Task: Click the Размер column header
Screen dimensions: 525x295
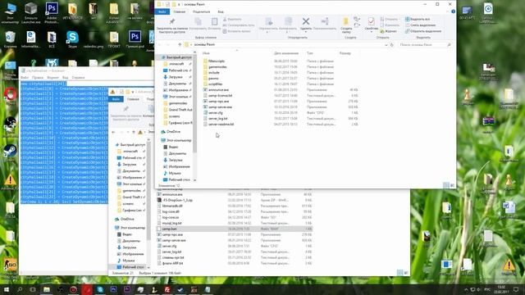Action: tap(345, 53)
